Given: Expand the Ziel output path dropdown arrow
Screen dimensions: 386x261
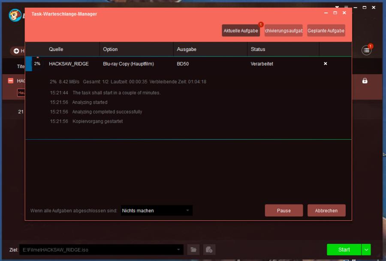Looking at the screenshot, I should pyautogui.click(x=178, y=250).
